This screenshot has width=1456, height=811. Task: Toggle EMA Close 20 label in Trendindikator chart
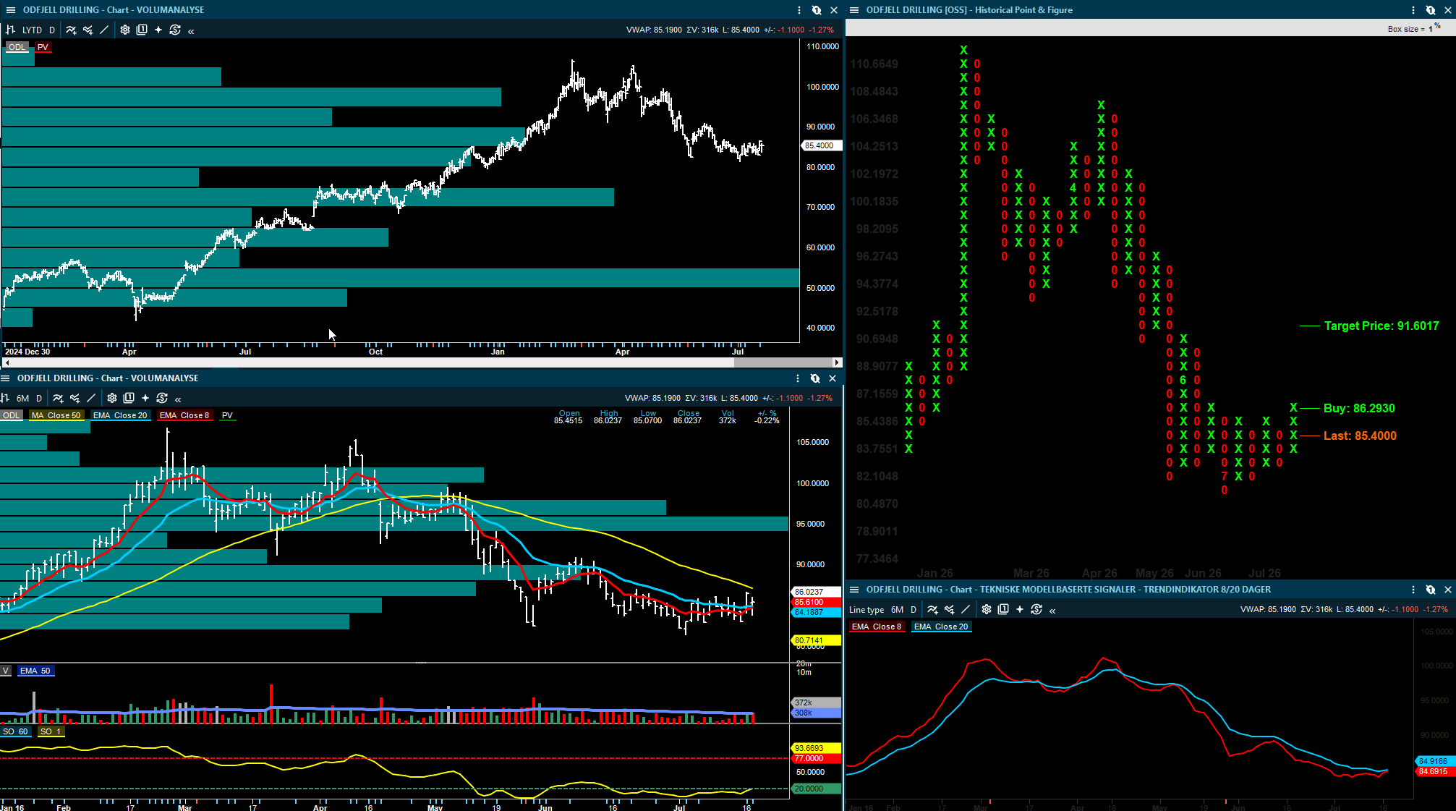click(941, 627)
